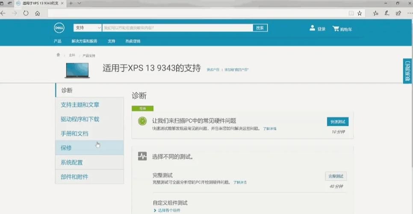Open a new tab with plus icon
Image resolution: width=413 pixels, height=214 pixels.
71,3
